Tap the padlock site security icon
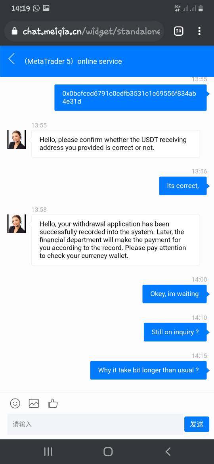Screen dimensions: 214x464 click(x=15, y=31)
